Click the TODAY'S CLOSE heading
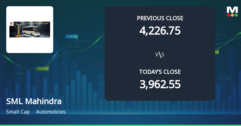The width and height of the screenshot is (241, 126). 160,72
